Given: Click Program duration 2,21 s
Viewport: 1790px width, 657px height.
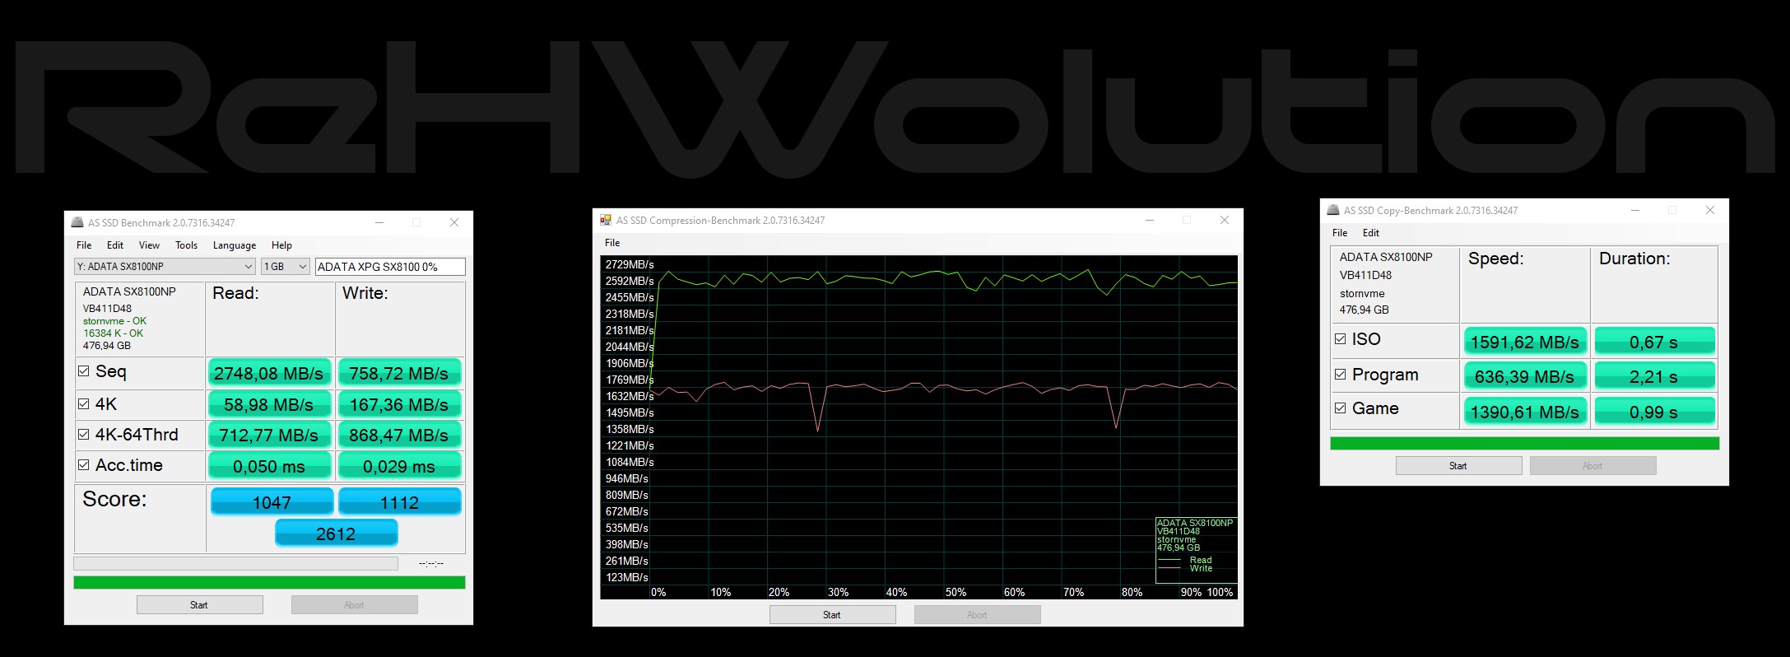Looking at the screenshot, I should click(x=1654, y=376).
